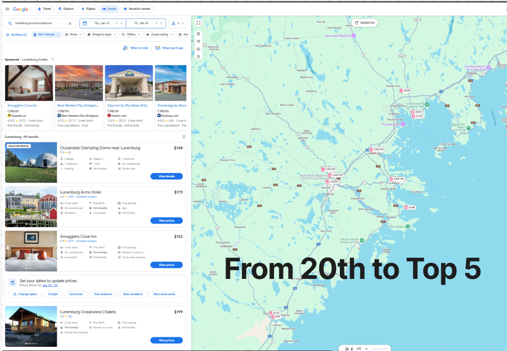This screenshot has width=507, height=351.
Task: Expand the Property type filter dropdown
Action: [102, 35]
